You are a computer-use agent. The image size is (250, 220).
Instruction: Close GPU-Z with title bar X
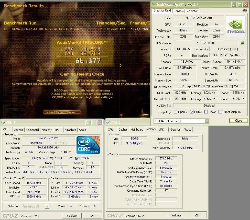(246, 5)
